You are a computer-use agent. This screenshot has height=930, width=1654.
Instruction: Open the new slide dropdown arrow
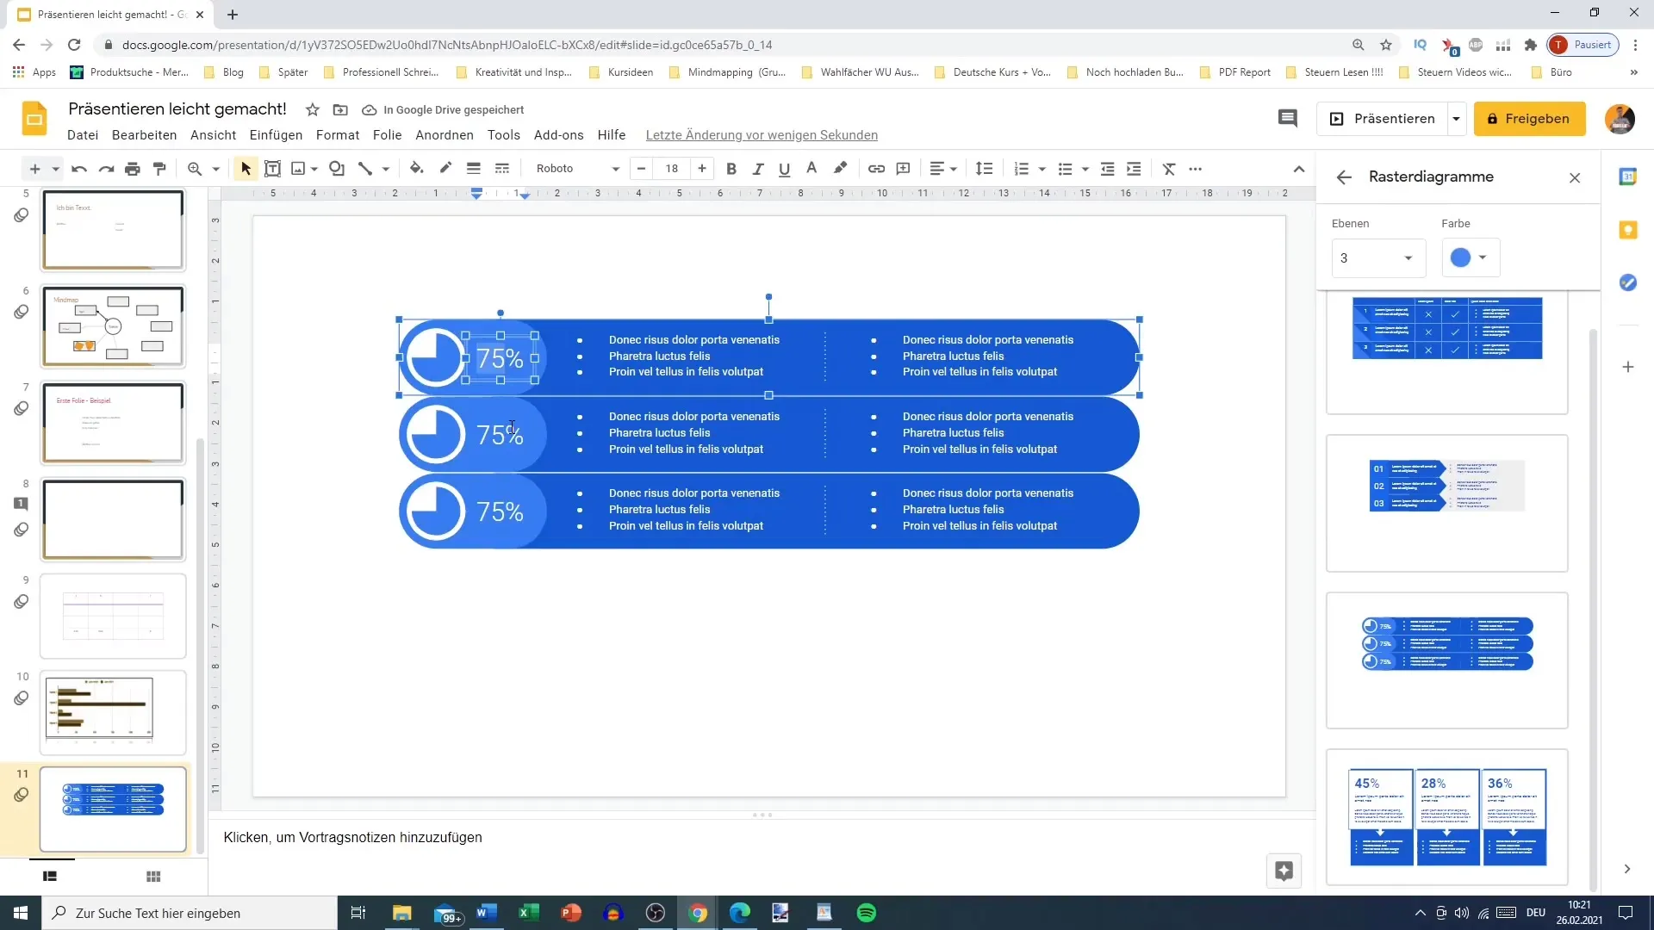tap(55, 170)
